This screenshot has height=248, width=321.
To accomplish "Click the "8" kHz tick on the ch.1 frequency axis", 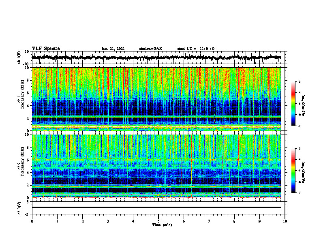I will [x=28, y=80].
